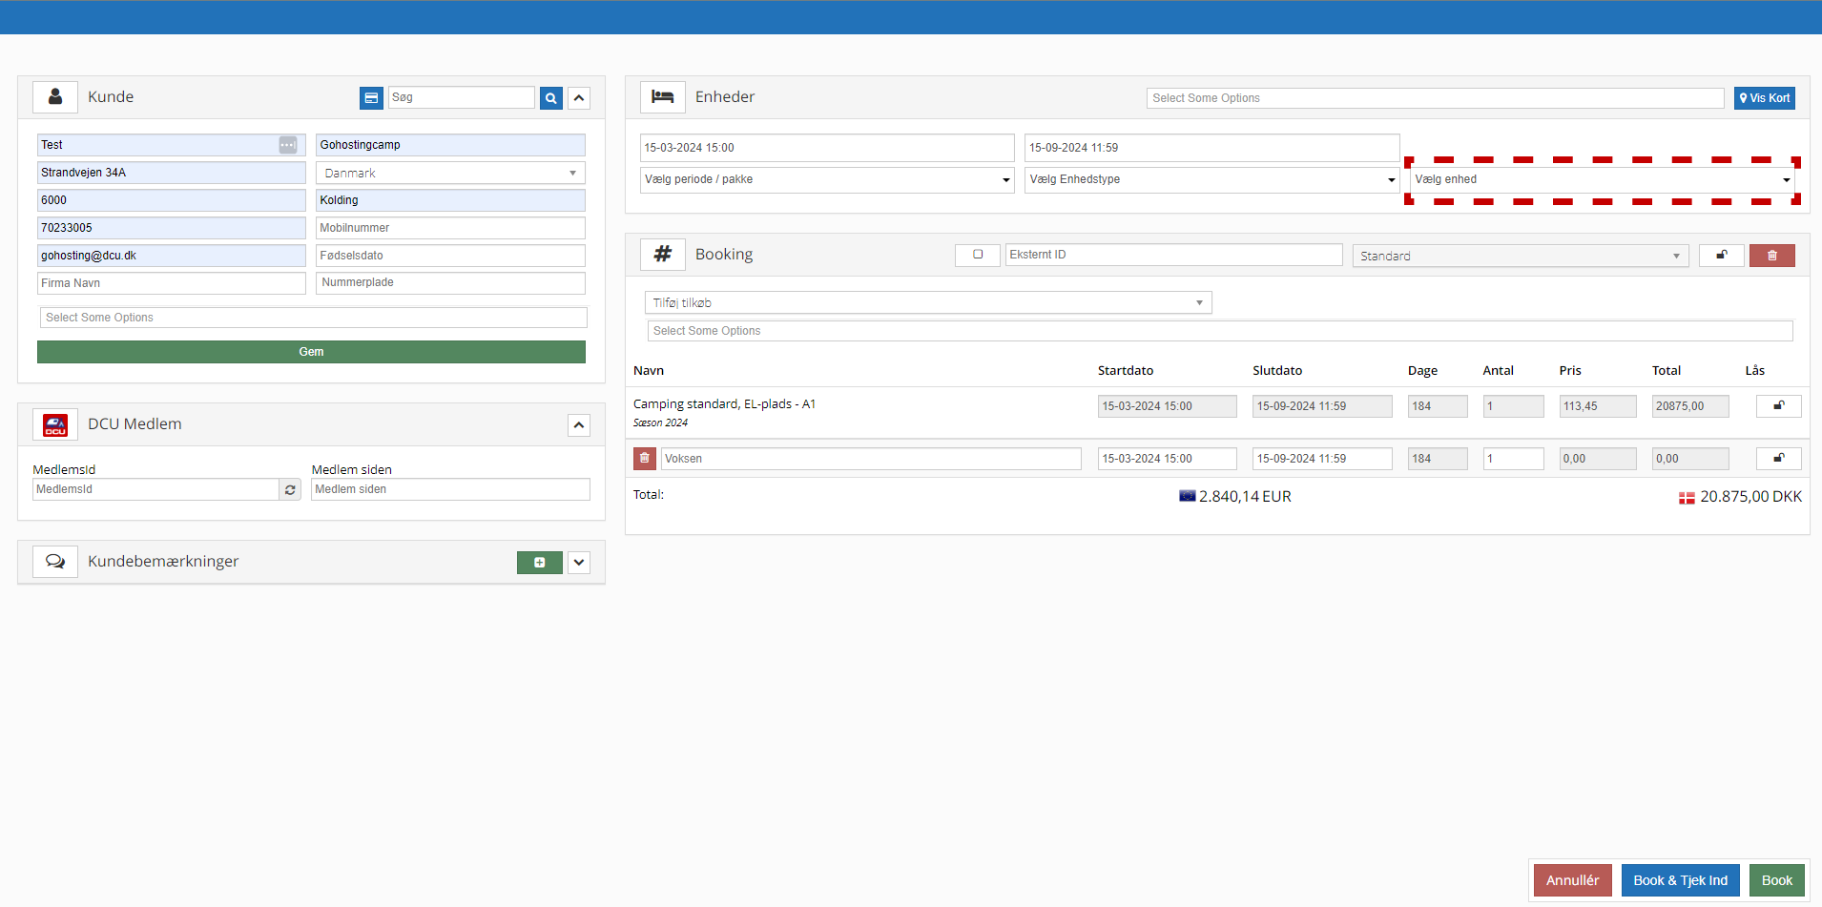The height and width of the screenshot is (907, 1822).
Task: Tick the checkbox beside Eksternt ID
Action: tap(978, 255)
